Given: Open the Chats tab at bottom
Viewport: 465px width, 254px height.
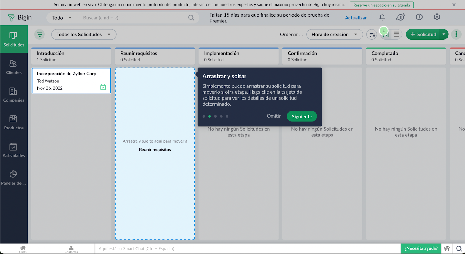Looking at the screenshot, I should [x=23, y=249].
